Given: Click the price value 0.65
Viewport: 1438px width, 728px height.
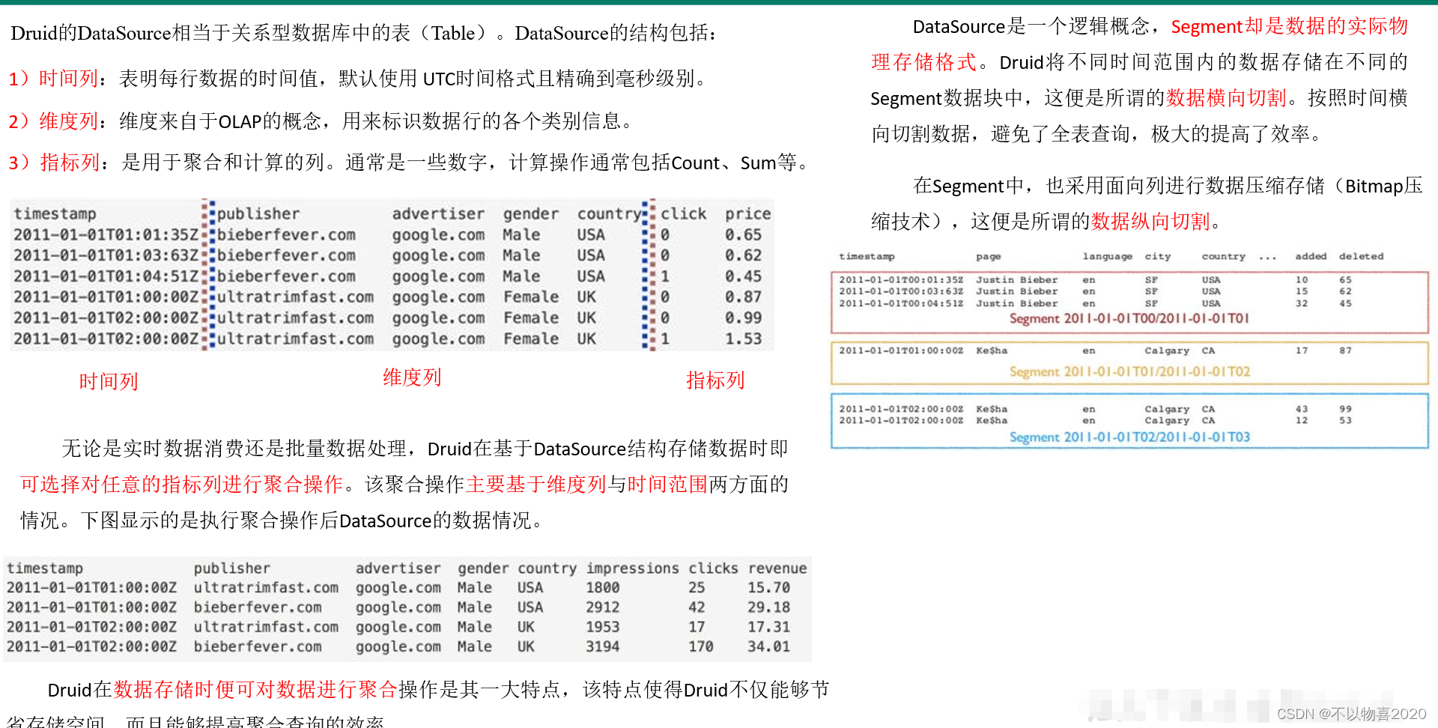Looking at the screenshot, I should 743,234.
